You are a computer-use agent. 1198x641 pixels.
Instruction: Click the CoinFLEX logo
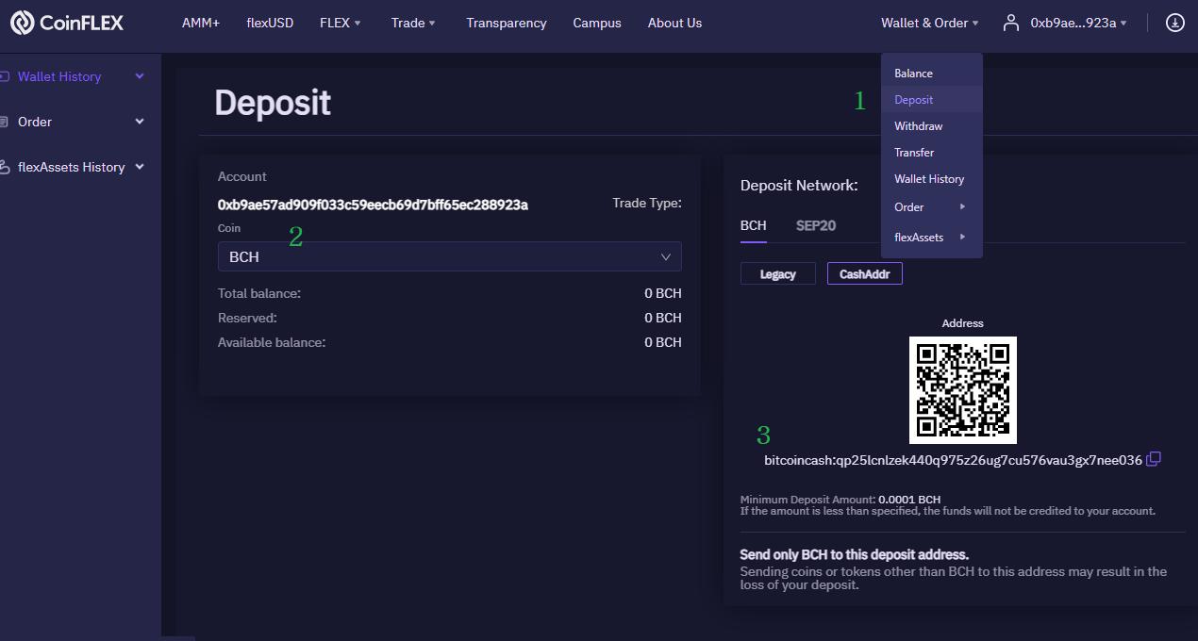[67, 23]
